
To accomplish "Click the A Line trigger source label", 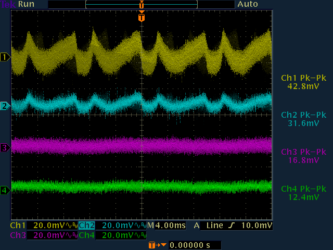I will [214, 226].
